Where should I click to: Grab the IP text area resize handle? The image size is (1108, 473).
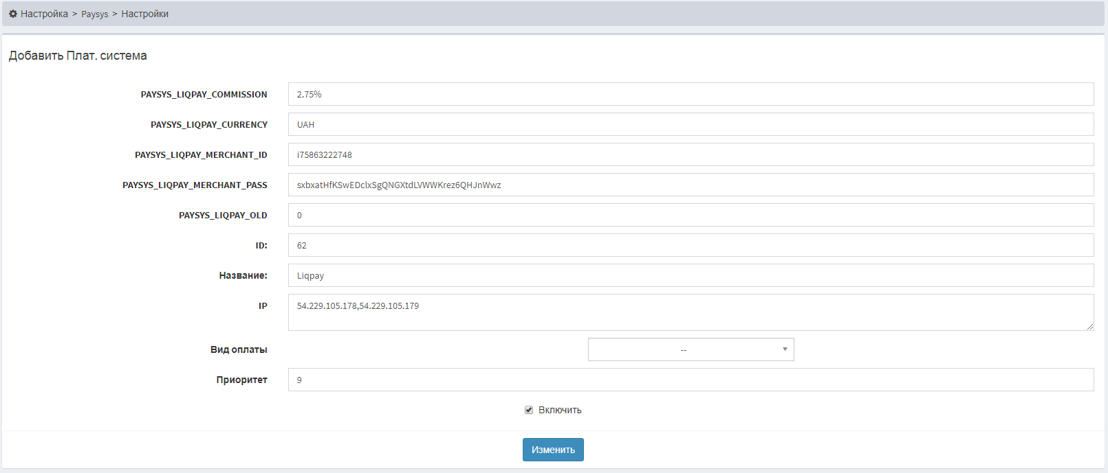(1090, 327)
